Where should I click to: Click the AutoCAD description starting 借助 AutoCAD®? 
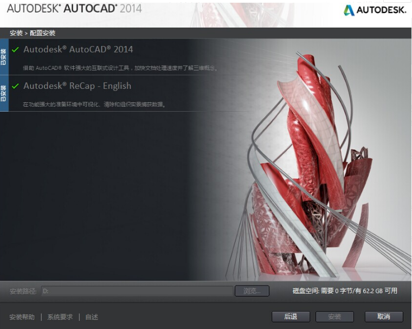120,68
